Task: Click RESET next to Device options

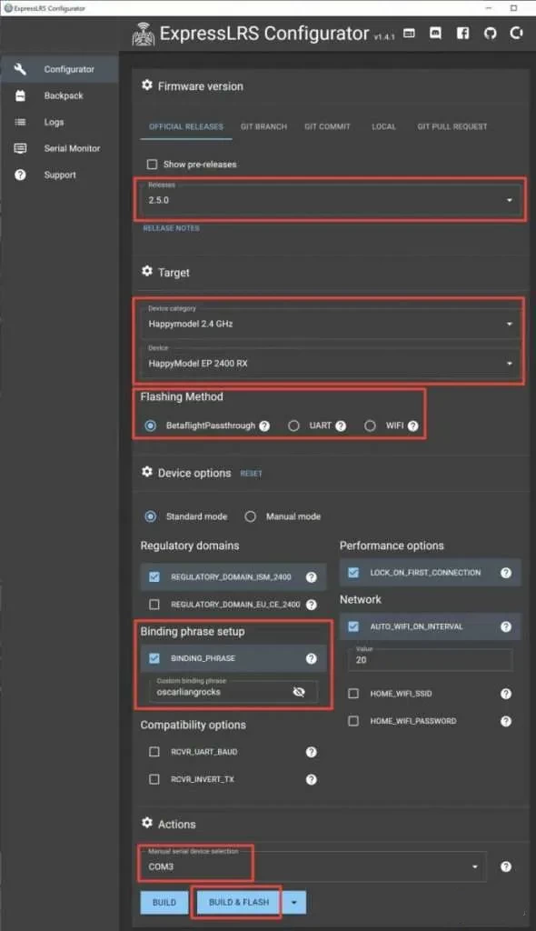Action: (251, 474)
